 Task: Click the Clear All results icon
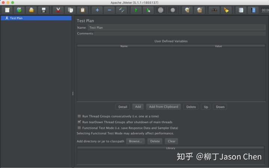[200, 10]
